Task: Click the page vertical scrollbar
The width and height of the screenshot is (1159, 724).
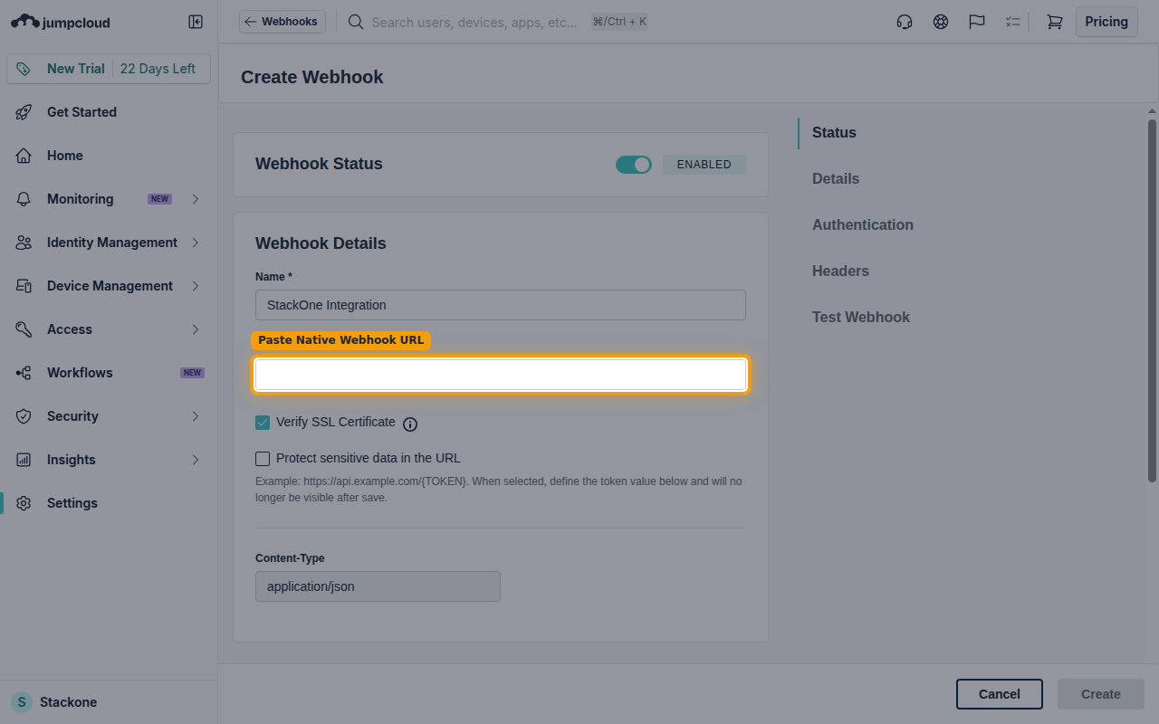Action: pos(1152,300)
